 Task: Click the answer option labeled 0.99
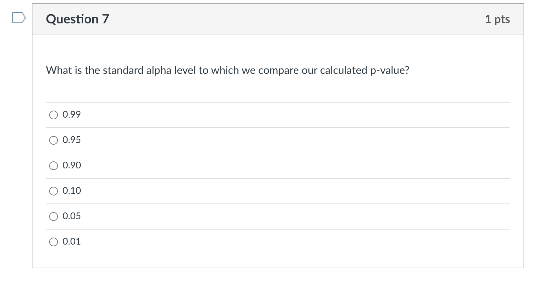[x=71, y=115]
